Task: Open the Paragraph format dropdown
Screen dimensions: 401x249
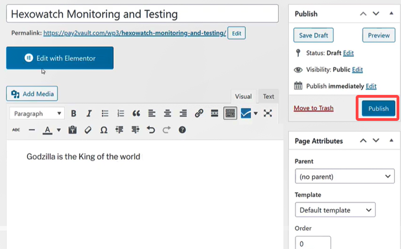Action: [37, 113]
